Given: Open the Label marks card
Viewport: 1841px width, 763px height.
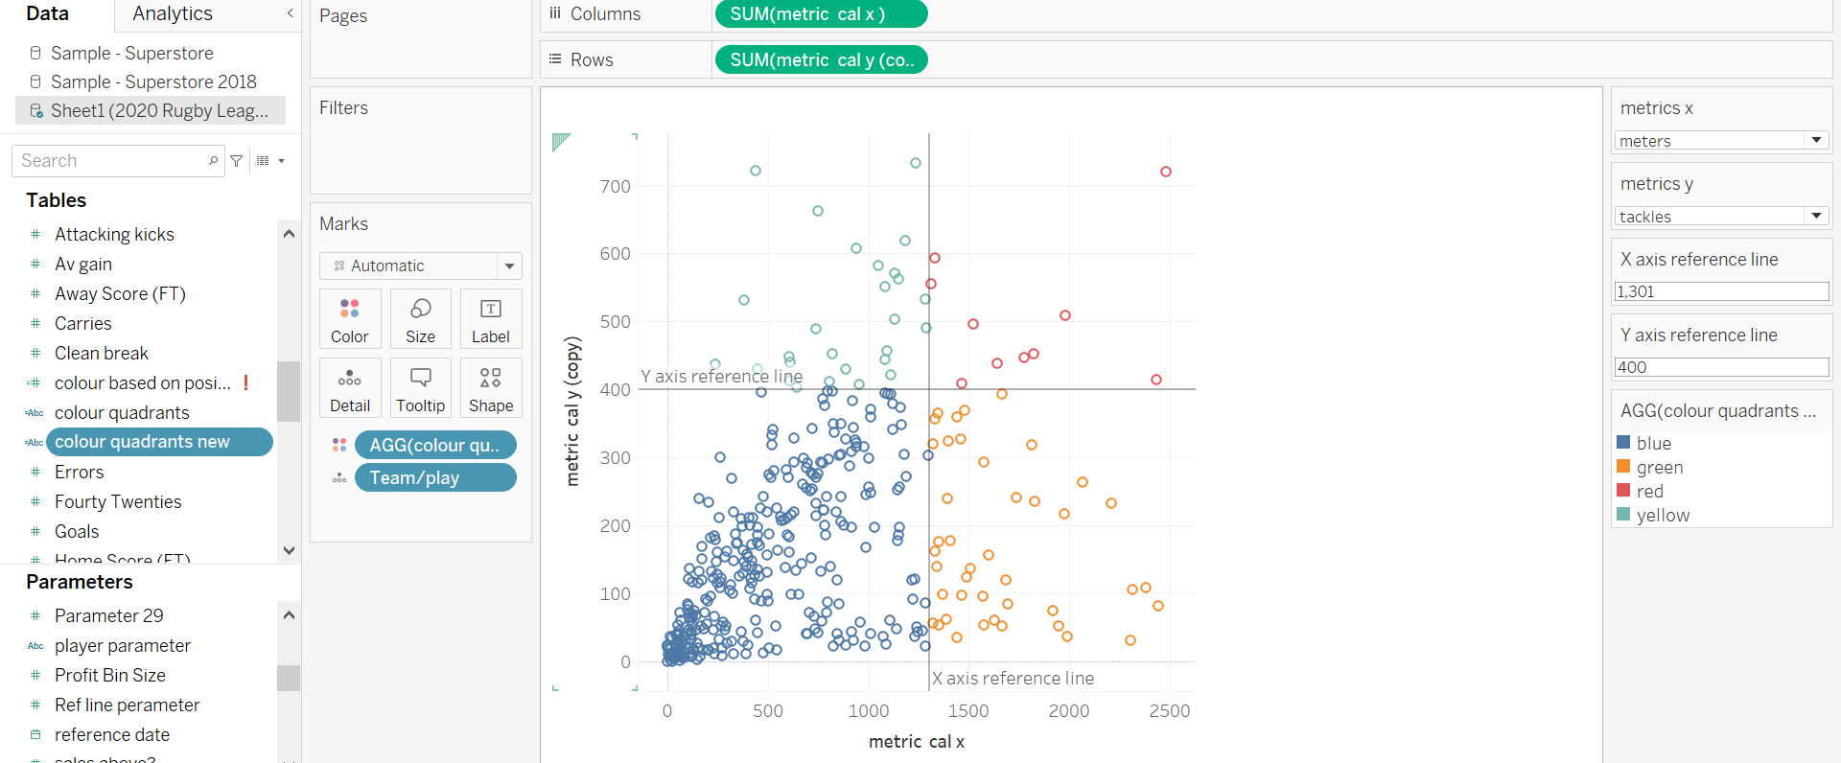Looking at the screenshot, I should coord(490,318).
